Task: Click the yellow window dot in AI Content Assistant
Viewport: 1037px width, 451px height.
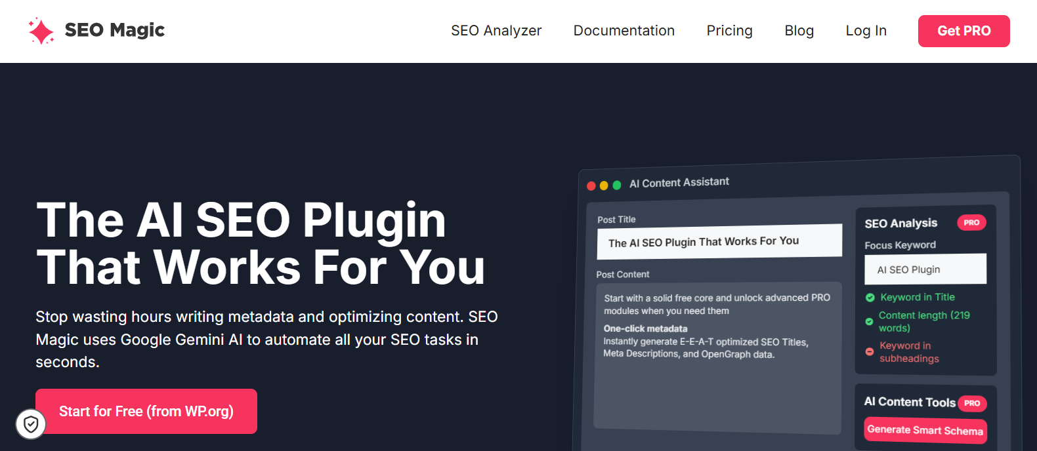Action: point(604,186)
